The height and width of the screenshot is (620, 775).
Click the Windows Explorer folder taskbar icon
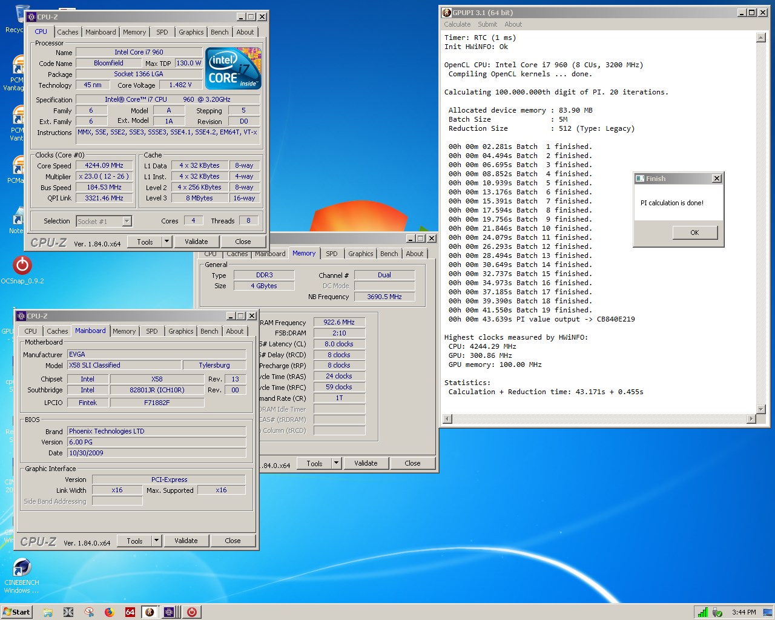(48, 612)
